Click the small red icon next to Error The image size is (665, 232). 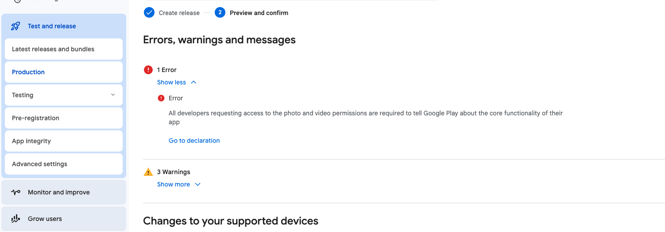[161, 98]
